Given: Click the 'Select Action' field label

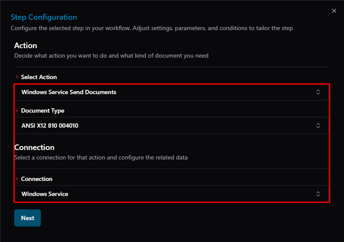Looking at the screenshot, I should [39, 77].
